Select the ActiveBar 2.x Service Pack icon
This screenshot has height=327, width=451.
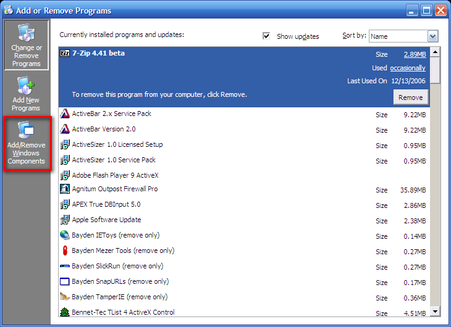point(65,114)
